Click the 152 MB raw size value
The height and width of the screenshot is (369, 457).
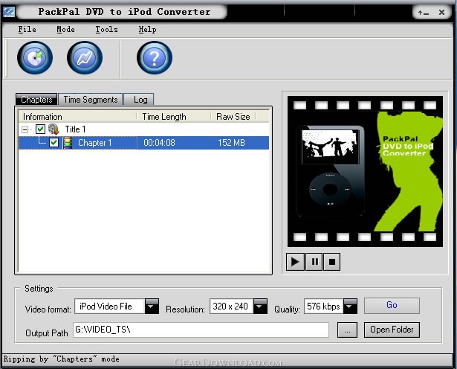(231, 143)
